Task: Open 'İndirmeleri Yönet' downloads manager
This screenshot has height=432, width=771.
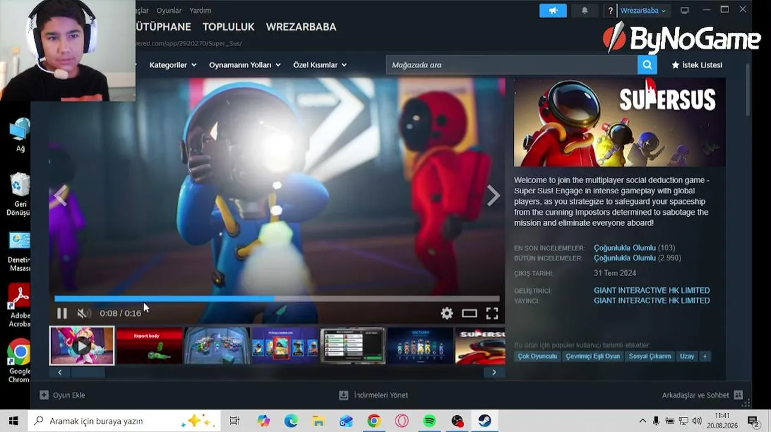Action: (x=373, y=395)
